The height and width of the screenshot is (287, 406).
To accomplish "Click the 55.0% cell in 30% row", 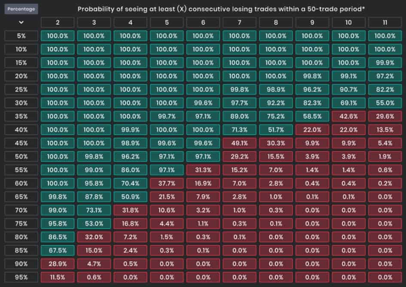I will 385,103.
